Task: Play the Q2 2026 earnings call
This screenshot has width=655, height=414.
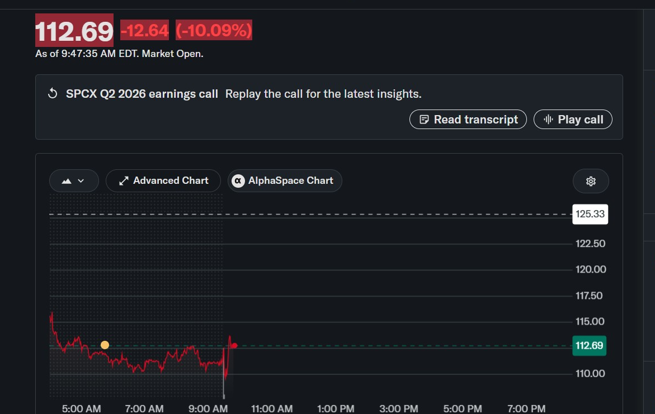Action: pyautogui.click(x=573, y=120)
